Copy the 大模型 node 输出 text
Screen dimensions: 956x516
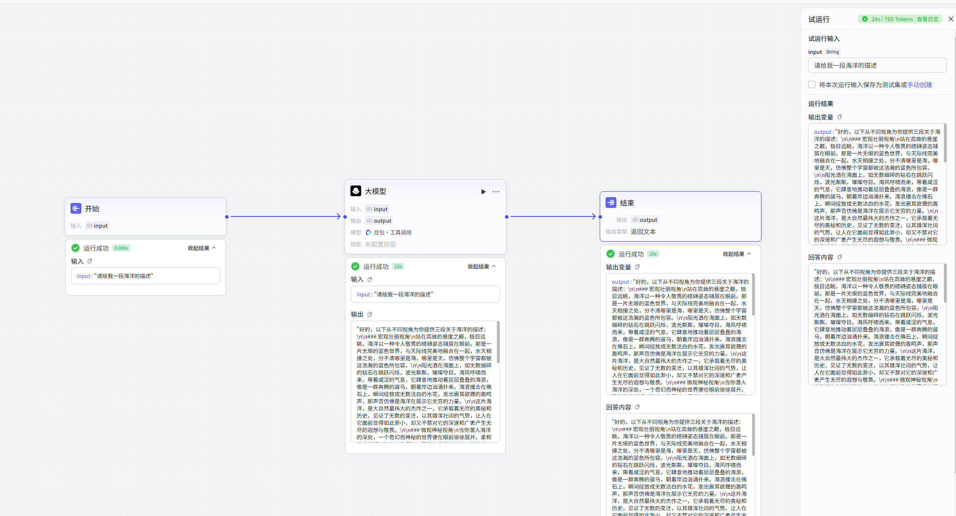pos(370,314)
